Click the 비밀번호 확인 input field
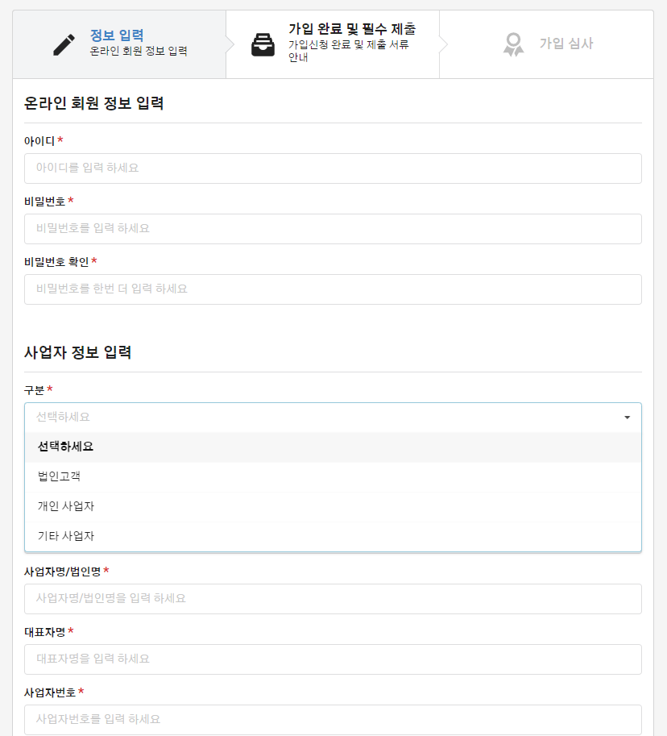This screenshot has height=736, width=667. 333,289
